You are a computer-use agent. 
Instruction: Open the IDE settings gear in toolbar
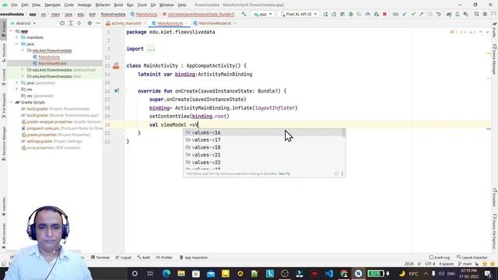485,14
